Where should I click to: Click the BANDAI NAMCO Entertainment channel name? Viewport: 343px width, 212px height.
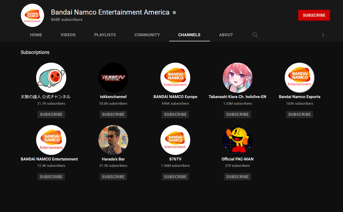click(x=49, y=159)
